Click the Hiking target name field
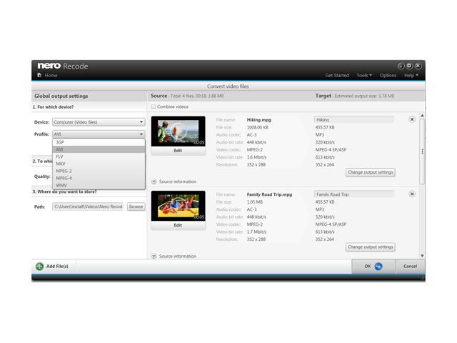This screenshot has height=343, width=457. [x=353, y=119]
